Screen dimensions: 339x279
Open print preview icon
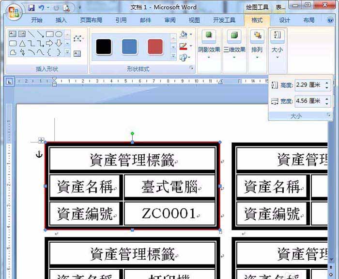pyautogui.click(x=66, y=8)
